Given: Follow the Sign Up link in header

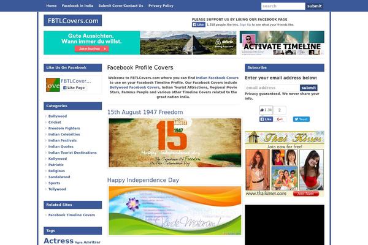Looking at the screenshot, I should click(245, 24).
